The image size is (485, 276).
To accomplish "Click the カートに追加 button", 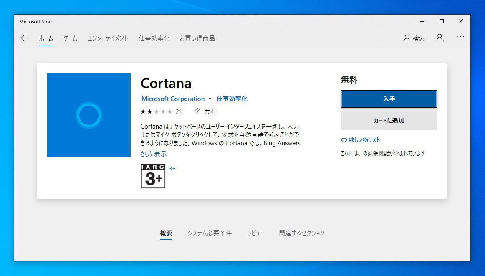I will click(x=389, y=121).
